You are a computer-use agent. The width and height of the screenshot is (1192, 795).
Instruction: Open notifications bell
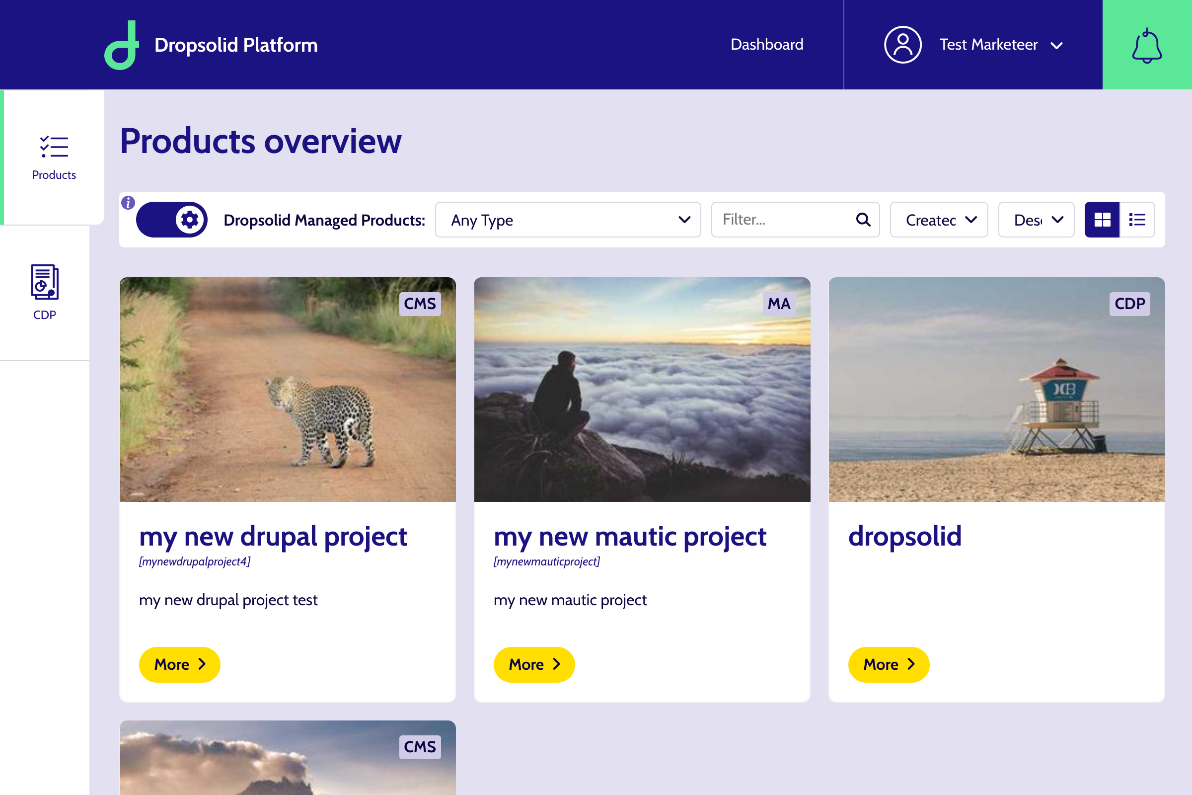click(x=1147, y=45)
